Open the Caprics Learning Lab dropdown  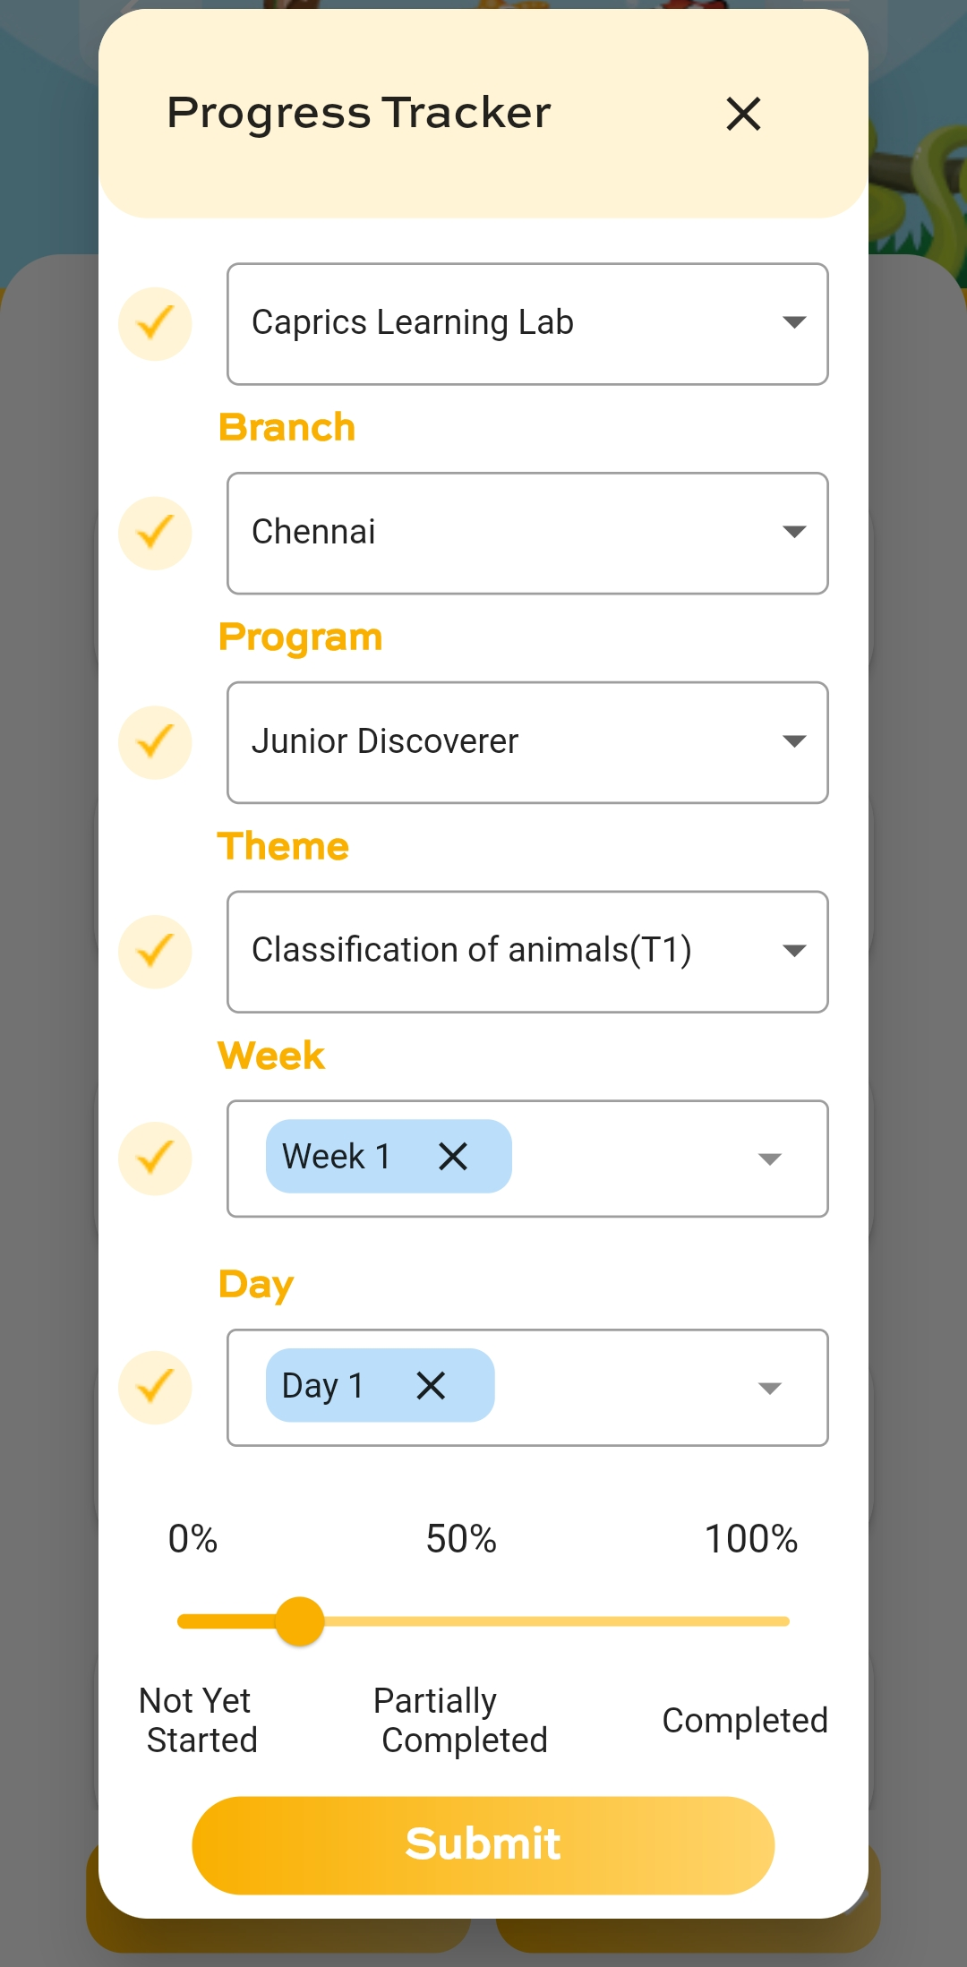click(526, 323)
